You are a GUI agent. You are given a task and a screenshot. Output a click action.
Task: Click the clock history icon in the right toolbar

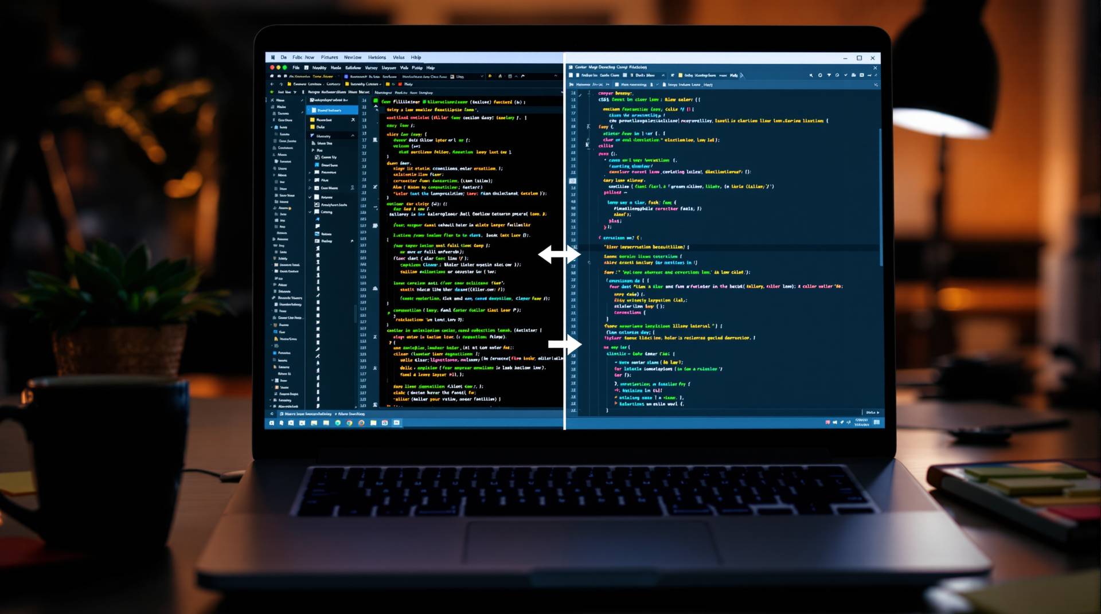(837, 76)
